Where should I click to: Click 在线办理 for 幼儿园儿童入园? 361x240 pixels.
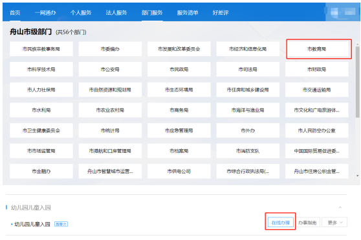click(x=281, y=223)
